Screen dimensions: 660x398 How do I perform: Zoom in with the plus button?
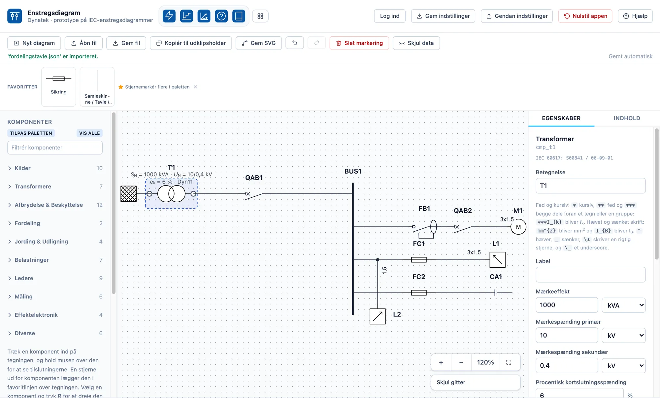(441, 362)
